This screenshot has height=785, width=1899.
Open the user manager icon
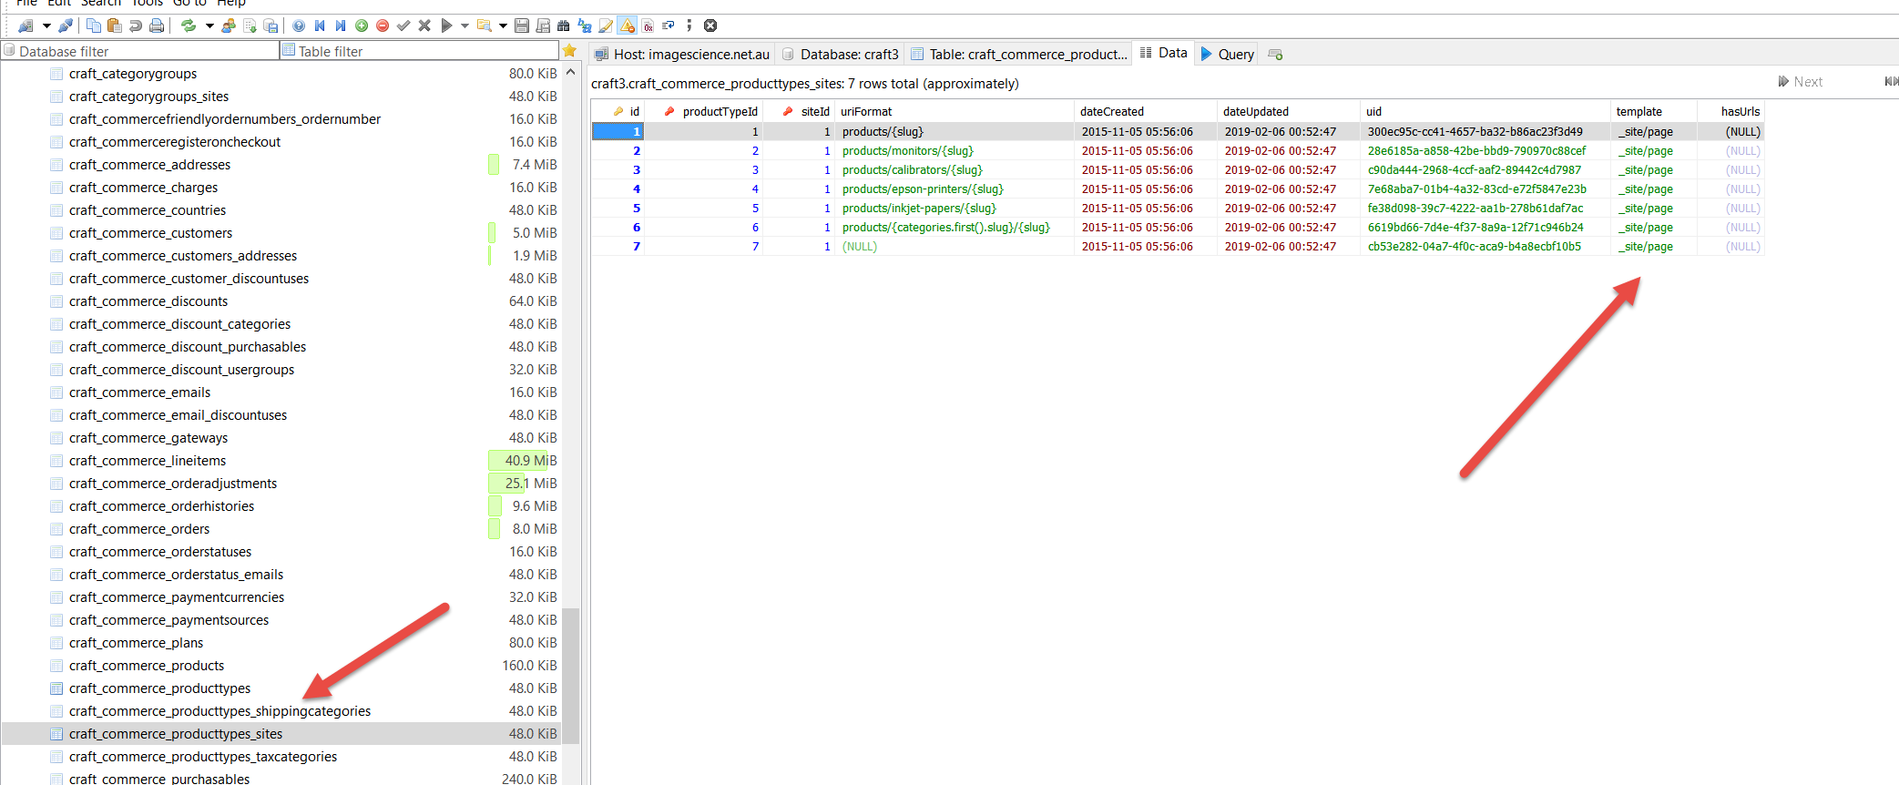[229, 25]
